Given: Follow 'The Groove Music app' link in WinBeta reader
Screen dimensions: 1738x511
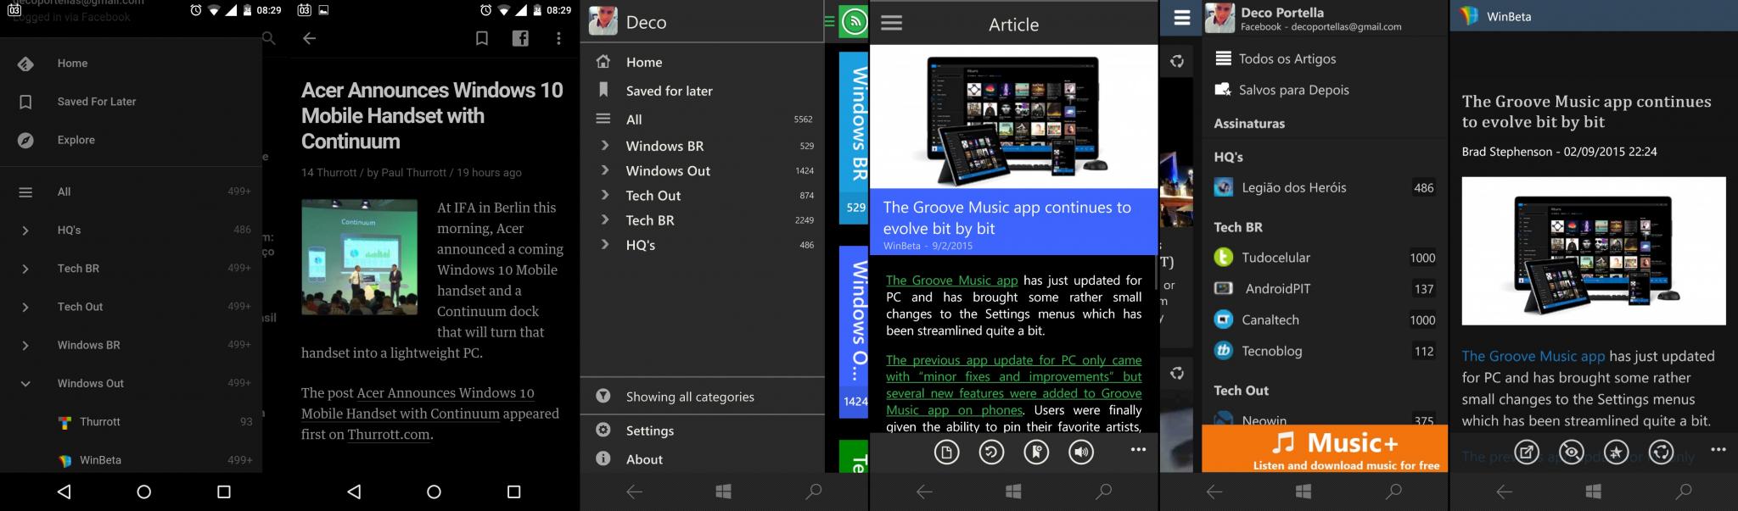Looking at the screenshot, I should (x=1533, y=357).
